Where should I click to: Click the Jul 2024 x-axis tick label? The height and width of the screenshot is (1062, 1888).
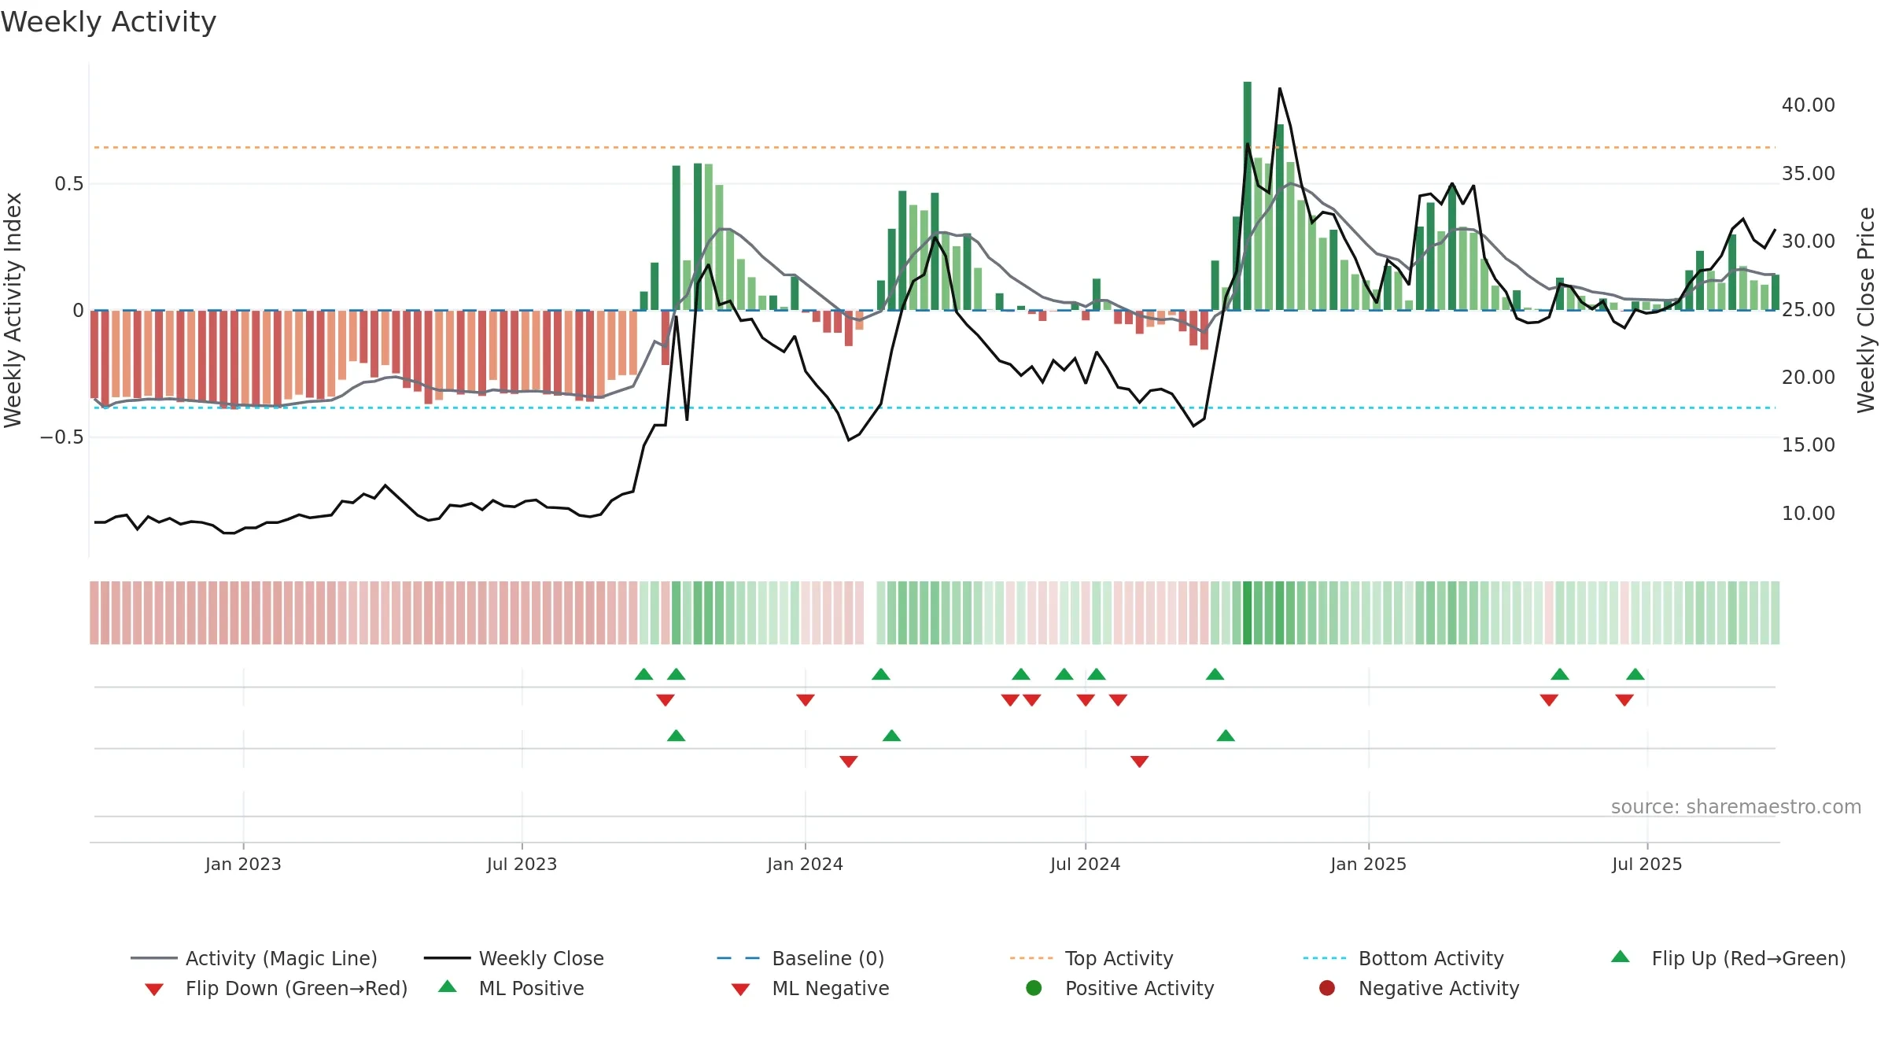point(1085,864)
